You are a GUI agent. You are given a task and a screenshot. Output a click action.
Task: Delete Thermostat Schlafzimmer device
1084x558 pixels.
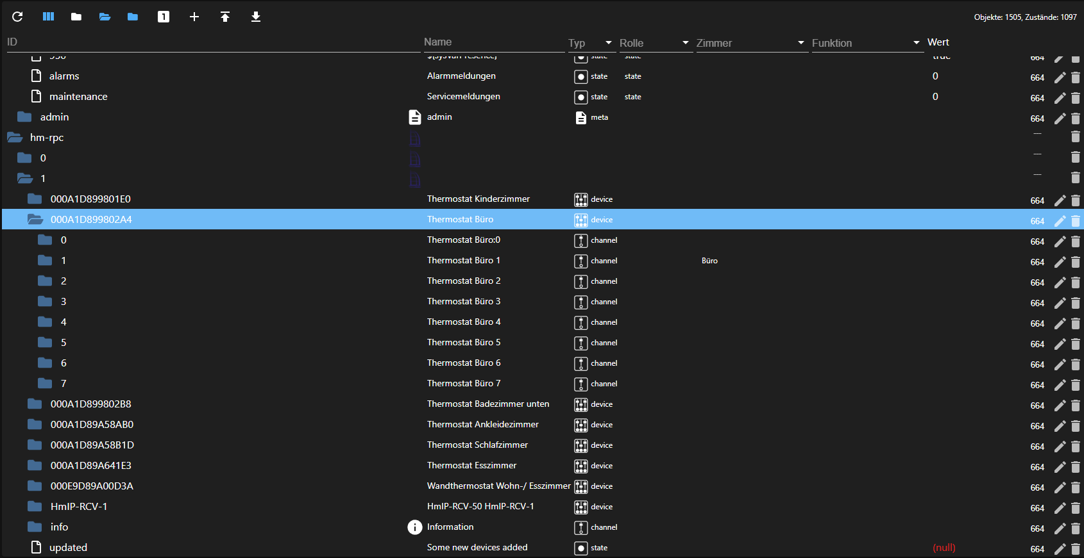[1076, 447]
